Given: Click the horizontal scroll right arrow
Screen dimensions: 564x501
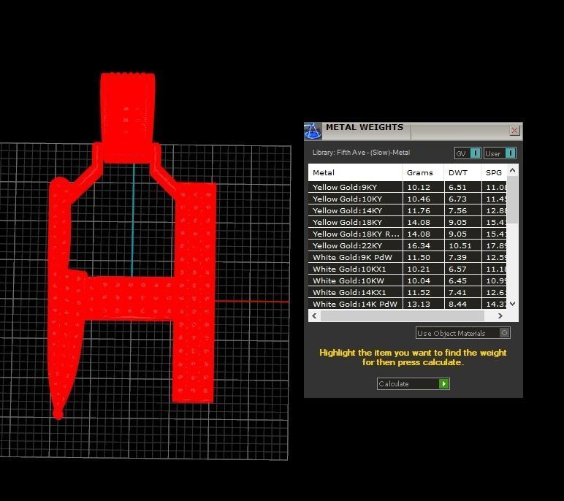Looking at the screenshot, I should (500, 315).
